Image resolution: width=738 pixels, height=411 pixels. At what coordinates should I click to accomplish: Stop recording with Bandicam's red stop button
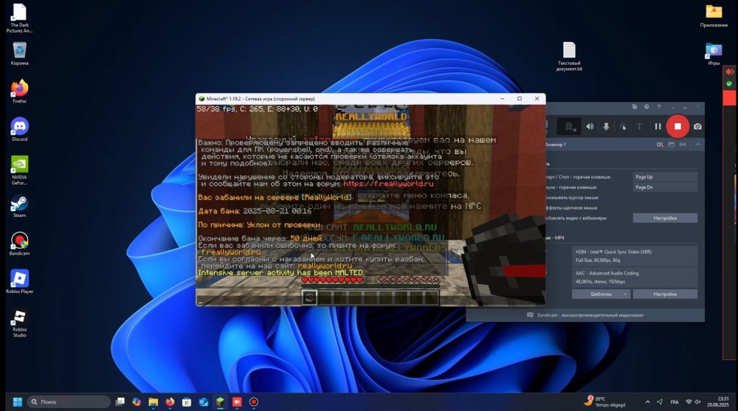point(677,126)
